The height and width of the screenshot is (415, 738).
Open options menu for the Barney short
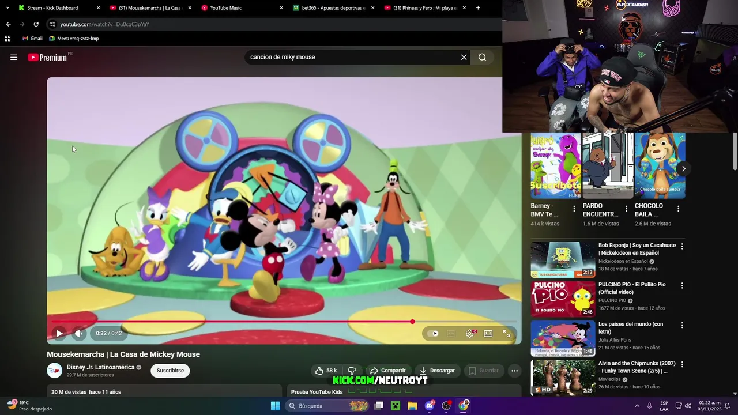574,209
